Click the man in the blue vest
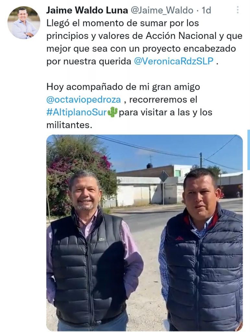Viewport: 250px width, 332px height. 201,250
